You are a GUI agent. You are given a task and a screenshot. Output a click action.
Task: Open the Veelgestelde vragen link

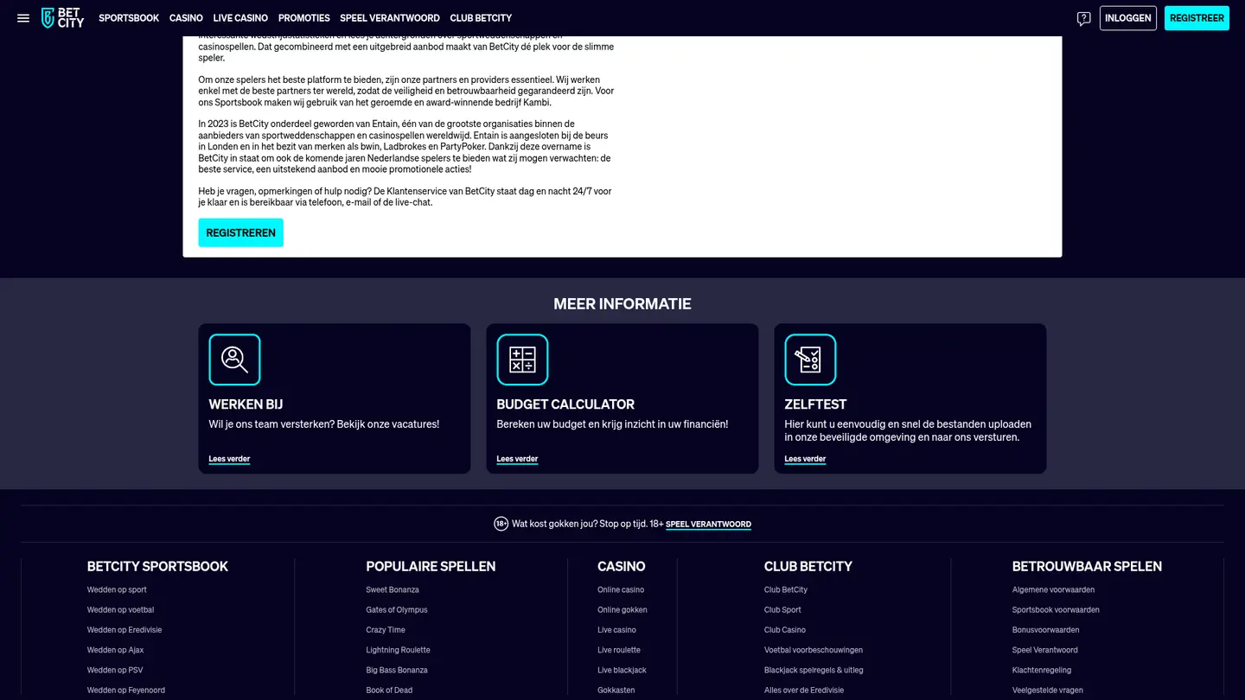pos(1048,690)
